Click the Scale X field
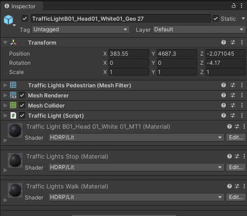This screenshot has height=216, width=247. coord(129,72)
